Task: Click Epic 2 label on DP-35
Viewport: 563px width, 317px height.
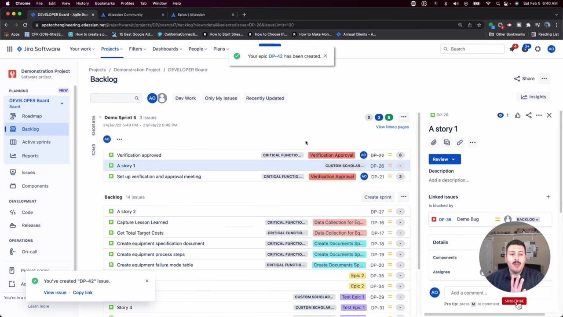Action: pos(358,276)
